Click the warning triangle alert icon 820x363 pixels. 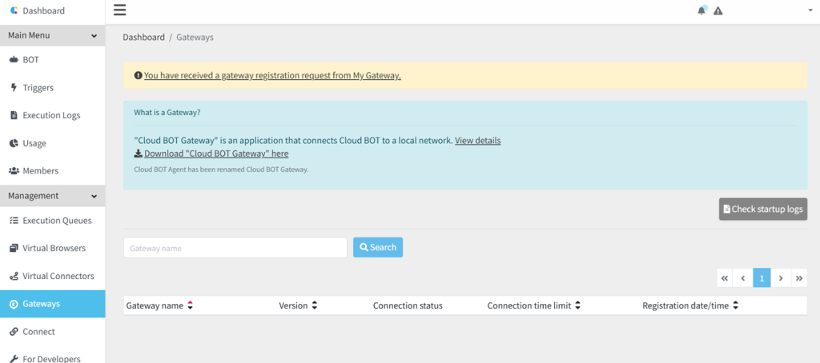[x=718, y=11]
